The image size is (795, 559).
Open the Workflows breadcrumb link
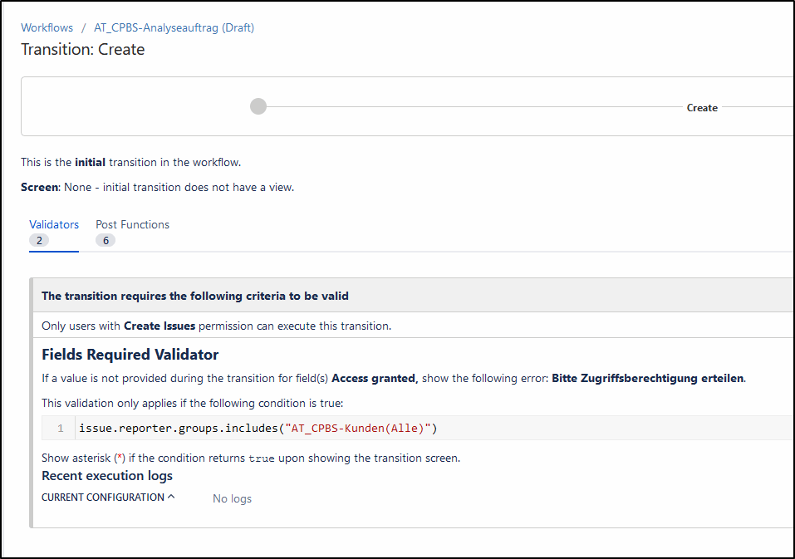[47, 27]
